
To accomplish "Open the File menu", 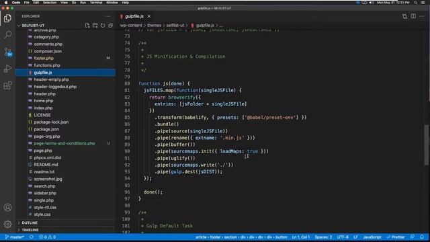I will click(x=27, y=3).
